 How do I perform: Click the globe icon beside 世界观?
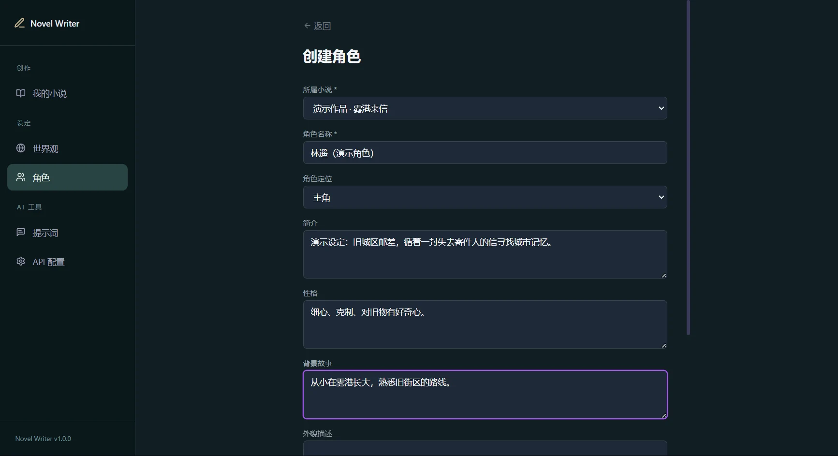click(21, 148)
